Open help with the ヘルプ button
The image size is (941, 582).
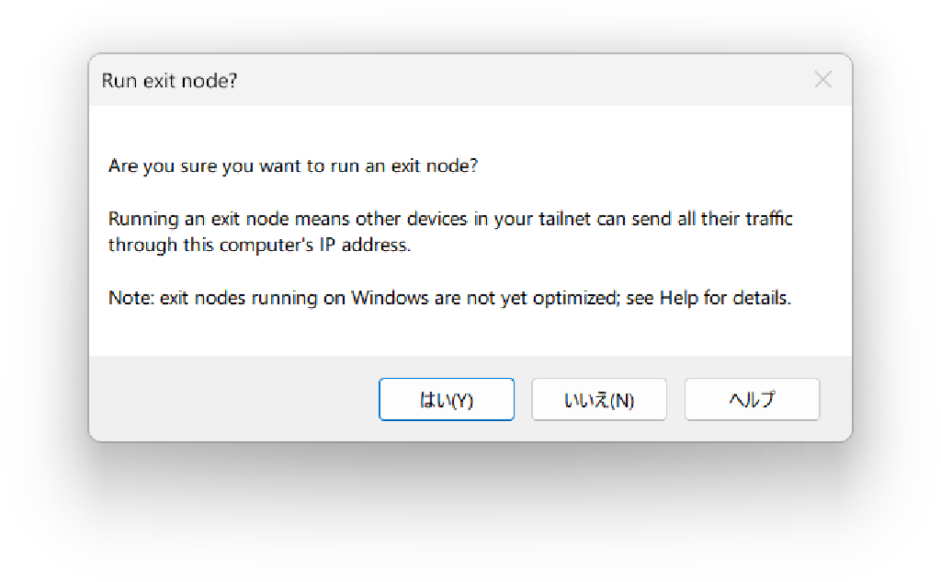[x=752, y=400]
